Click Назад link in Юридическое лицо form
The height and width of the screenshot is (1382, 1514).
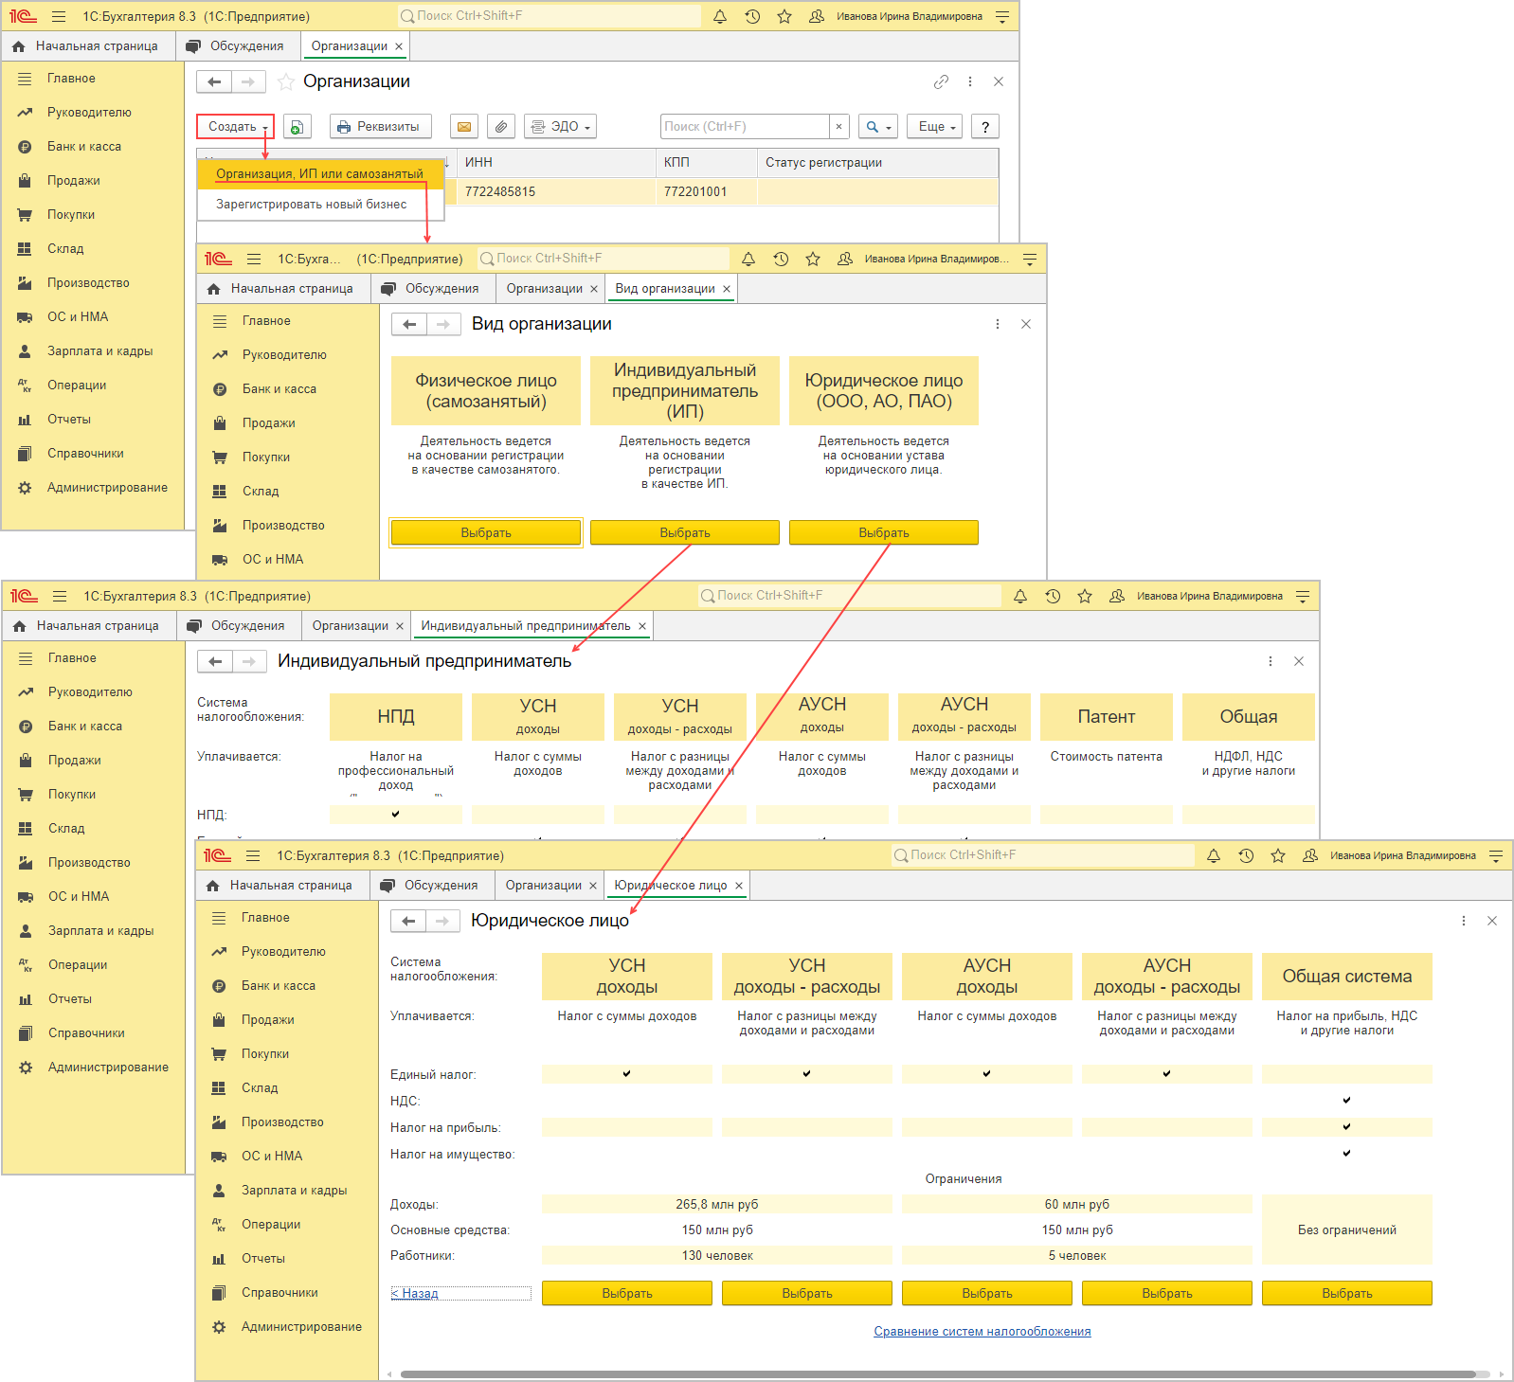click(x=415, y=1293)
